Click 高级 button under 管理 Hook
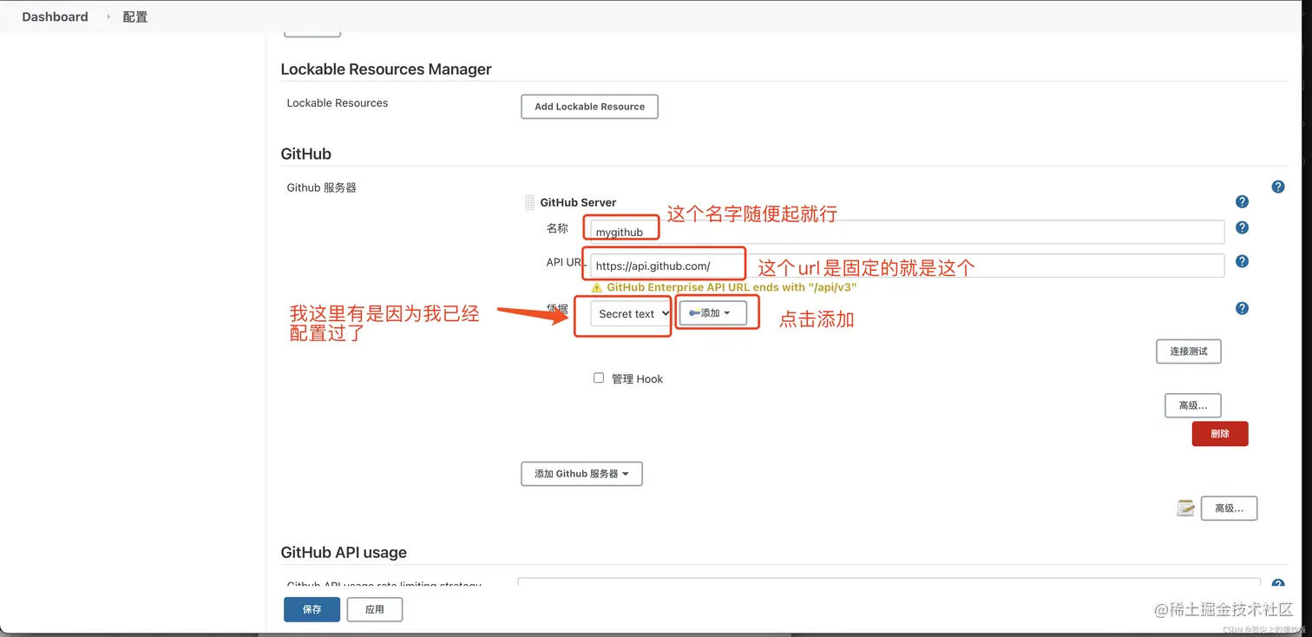 [x=1192, y=405]
